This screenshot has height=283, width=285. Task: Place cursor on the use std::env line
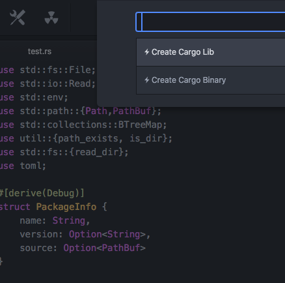click(x=34, y=97)
